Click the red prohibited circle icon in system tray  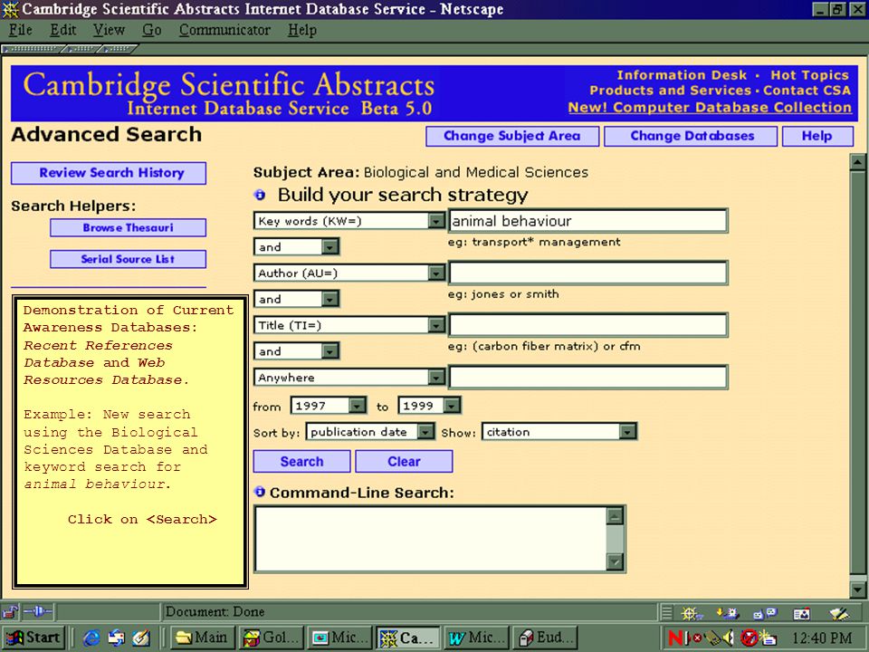pyautogui.click(x=749, y=638)
